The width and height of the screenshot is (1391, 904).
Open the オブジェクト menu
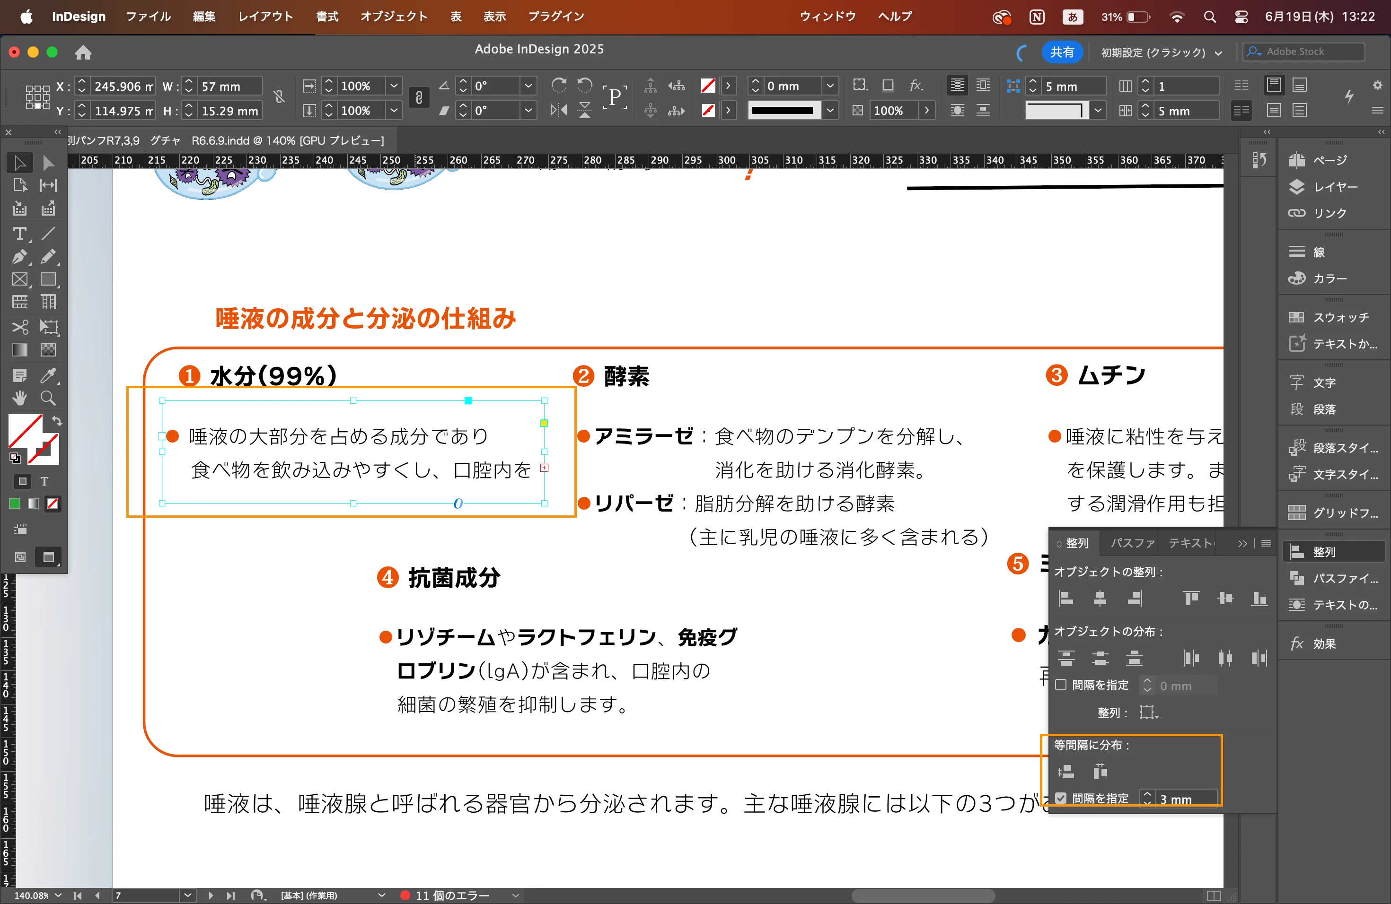click(x=393, y=17)
